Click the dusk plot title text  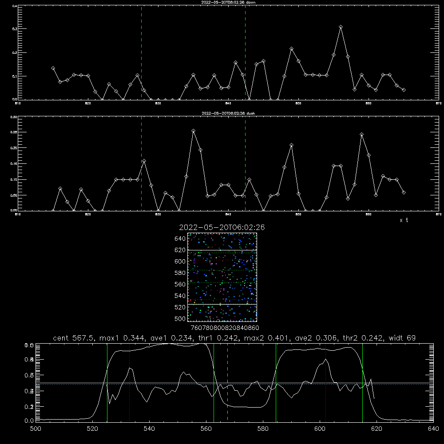228,113
